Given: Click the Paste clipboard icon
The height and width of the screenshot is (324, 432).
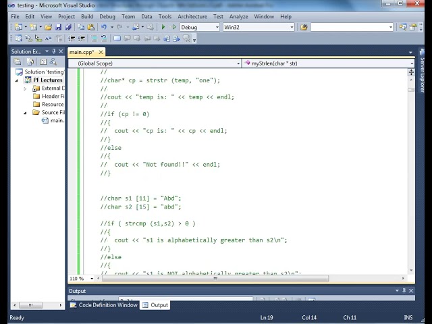Looking at the screenshot, I should pos(90,27).
